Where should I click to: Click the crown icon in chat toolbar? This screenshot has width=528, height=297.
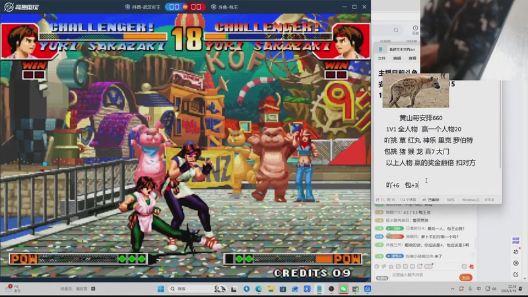coord(391,267)
